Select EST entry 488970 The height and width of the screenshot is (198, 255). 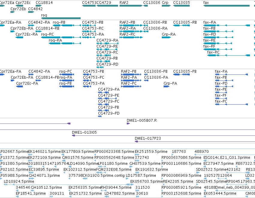click(202, 152)
